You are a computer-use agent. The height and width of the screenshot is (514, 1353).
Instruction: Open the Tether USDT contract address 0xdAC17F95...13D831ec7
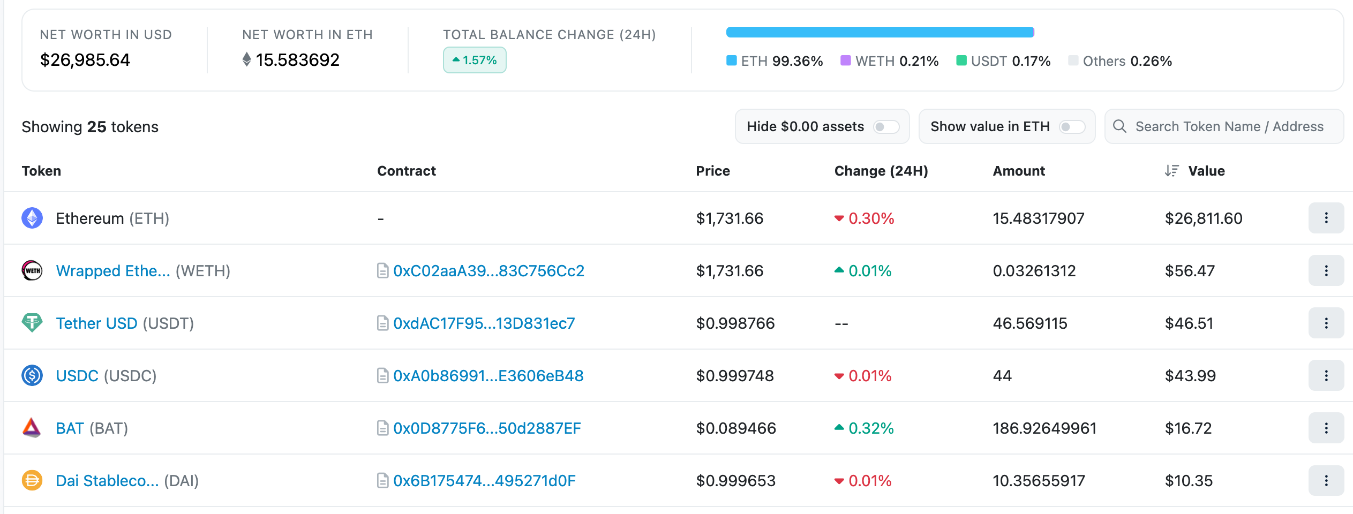coord(484,323)
